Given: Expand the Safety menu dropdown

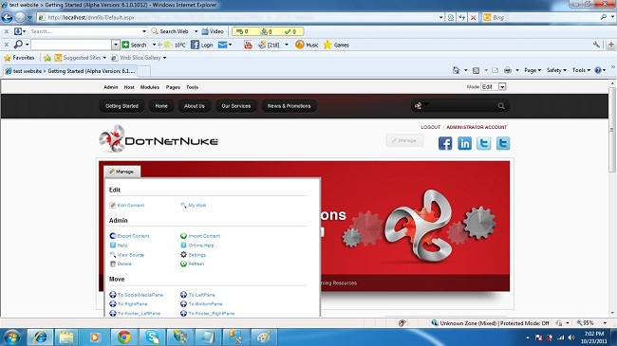Looking at the screenshot, I should [556, 70].
